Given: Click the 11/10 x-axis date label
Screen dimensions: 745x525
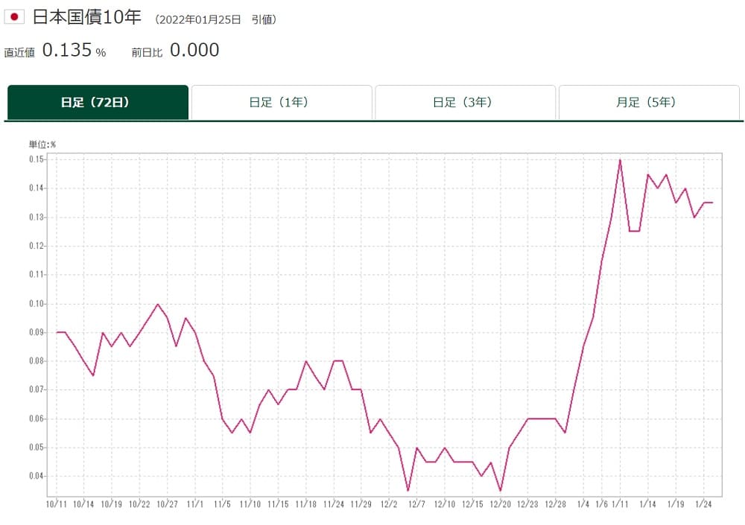Looking at the screenshot, I should tap(250, 504).
